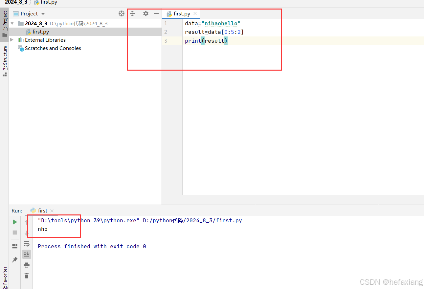424x289 pixels.
Task: Click the Stop process square icon
Action: 15,233
